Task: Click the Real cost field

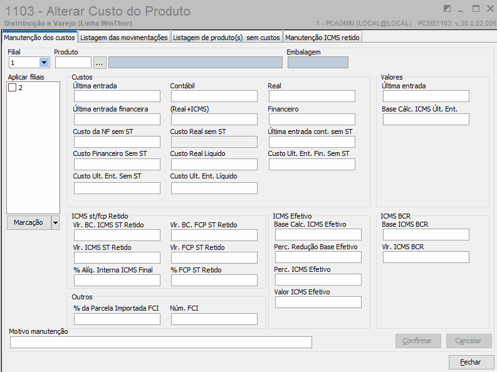Action: coord(312,96)
